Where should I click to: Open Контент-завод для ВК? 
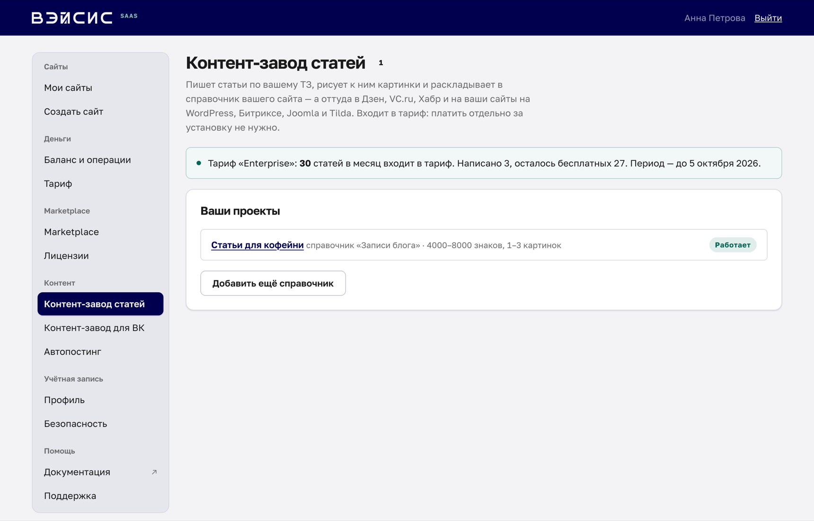(100, 328)
